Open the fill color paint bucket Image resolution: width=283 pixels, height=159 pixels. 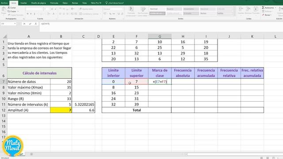point(48,14)
